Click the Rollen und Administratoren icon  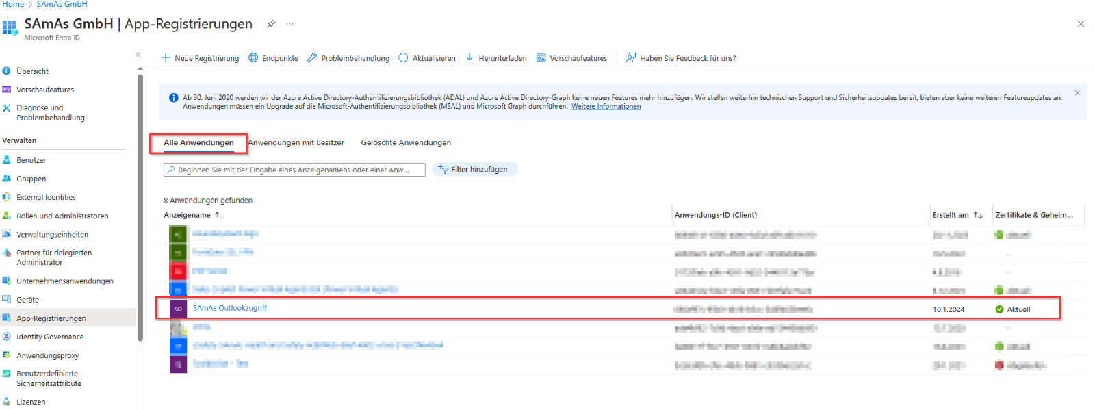7,215
